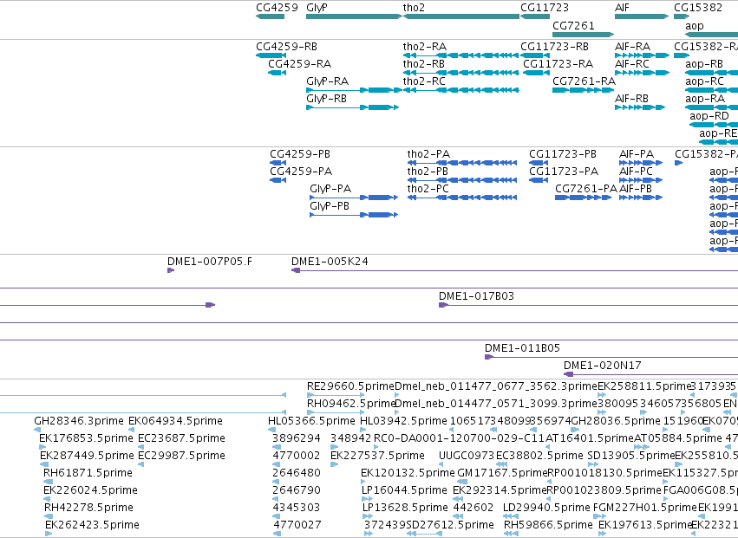Image resolution: width=738 pixels, height=538 pixels.
Task: Click the DME1-011B05 clone label
Action: 522,348
